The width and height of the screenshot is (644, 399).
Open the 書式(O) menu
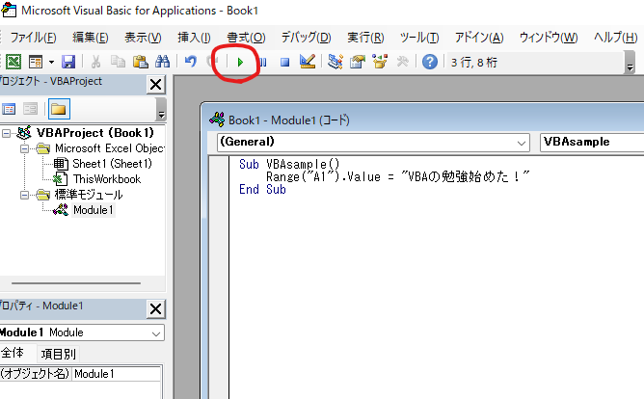(x=246, y=38)
